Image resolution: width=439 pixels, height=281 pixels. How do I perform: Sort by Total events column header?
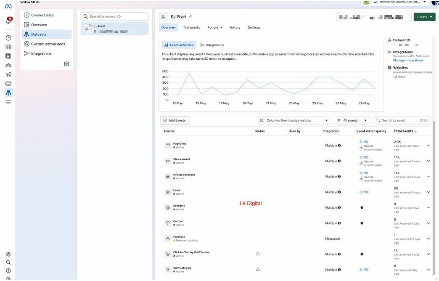coord(405,131)
